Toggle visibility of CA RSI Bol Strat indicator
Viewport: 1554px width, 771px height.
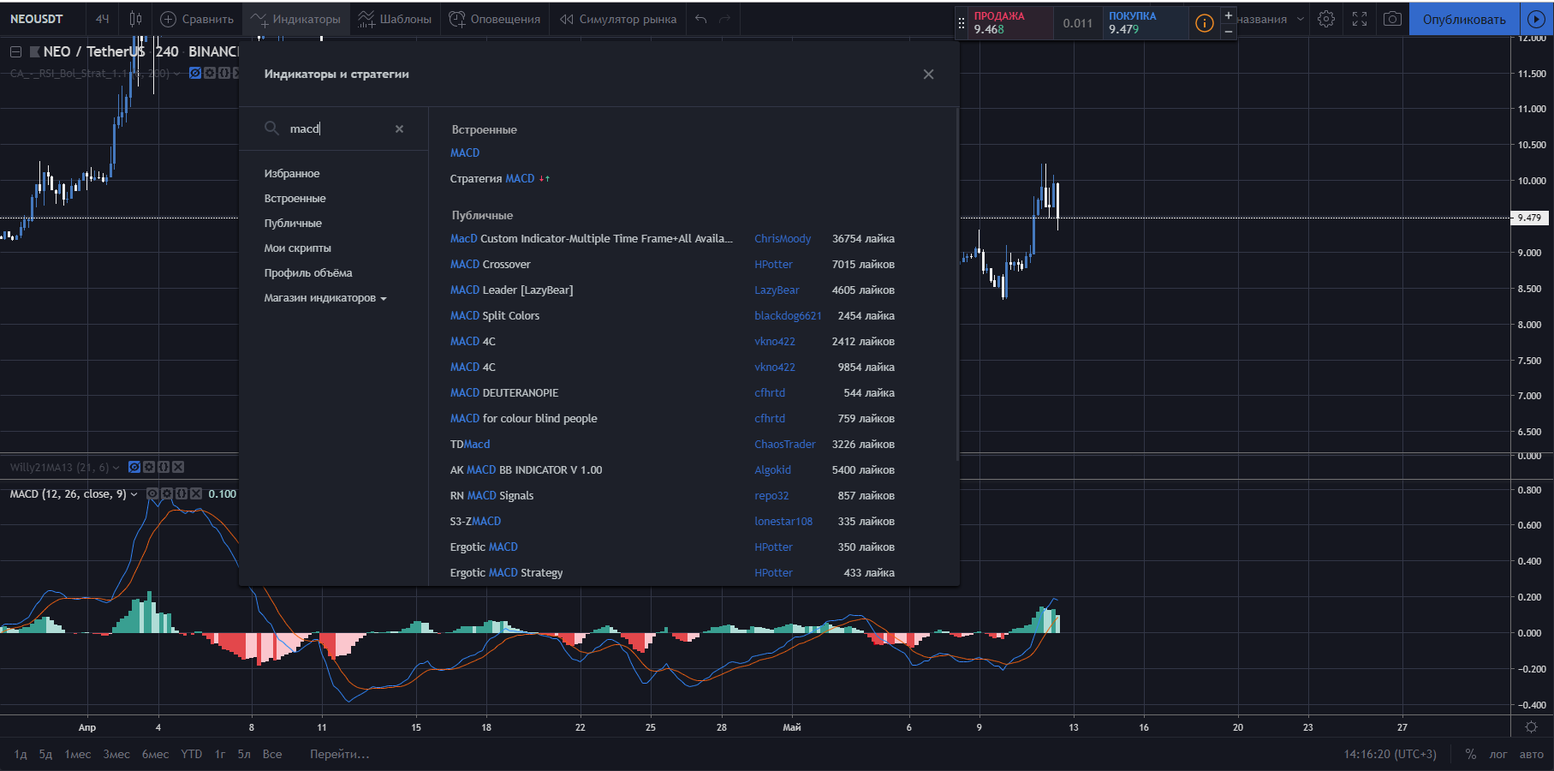(195, 73)
